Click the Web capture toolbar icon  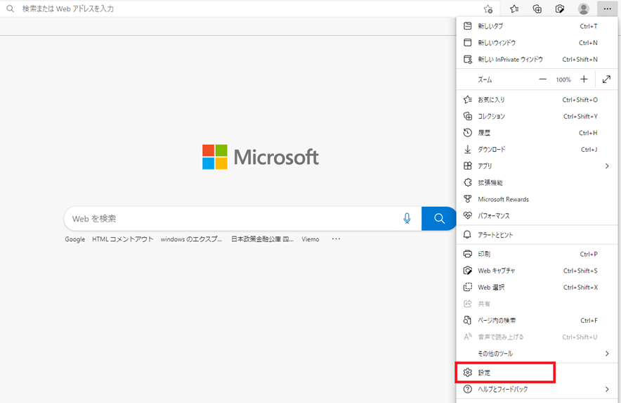pos(560,8)
